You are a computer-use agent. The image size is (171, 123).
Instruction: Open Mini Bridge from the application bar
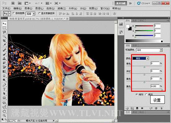20,3
